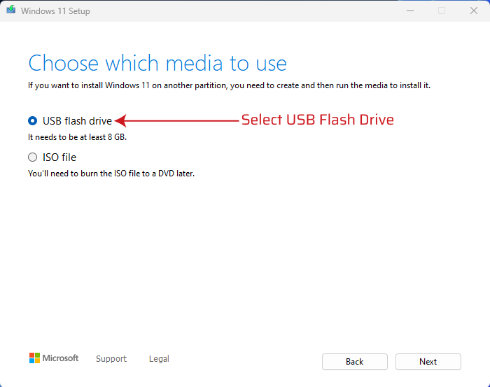Click the red arrow pointing at USB flash drive
This screenshot has width=490, height=387.
tap(176, 120)
